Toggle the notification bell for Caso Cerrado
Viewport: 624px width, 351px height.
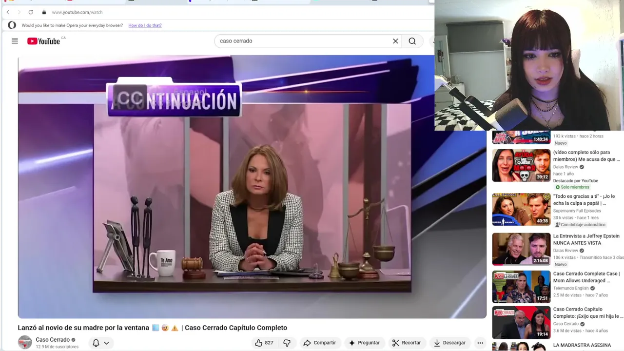pyautogui.click(x=96, y=343)
